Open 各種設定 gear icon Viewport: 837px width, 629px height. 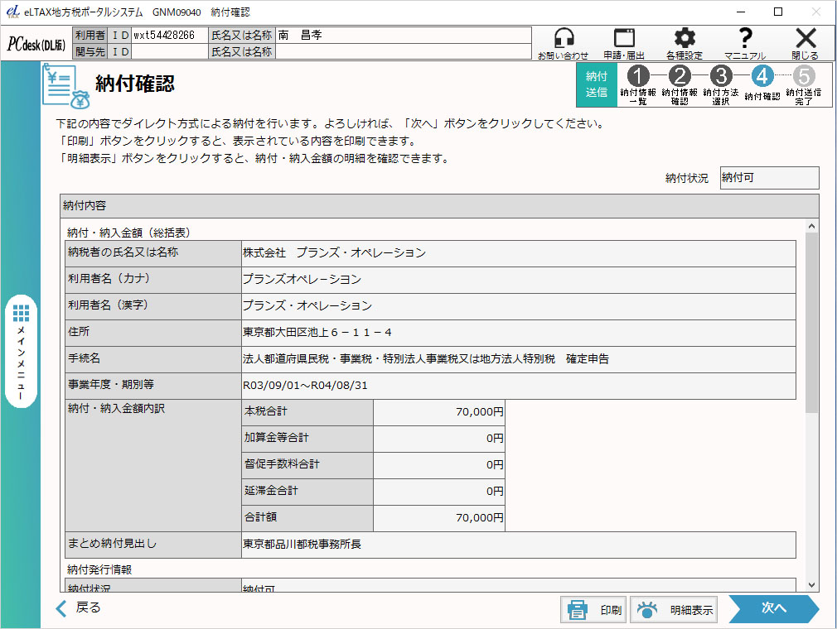pos(684,39)
